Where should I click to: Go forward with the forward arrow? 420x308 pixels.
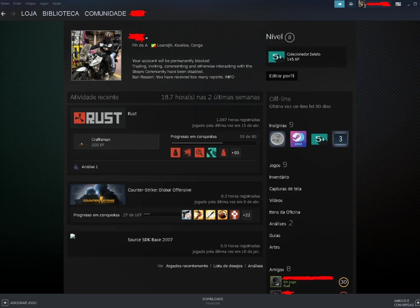click(13, 14)
